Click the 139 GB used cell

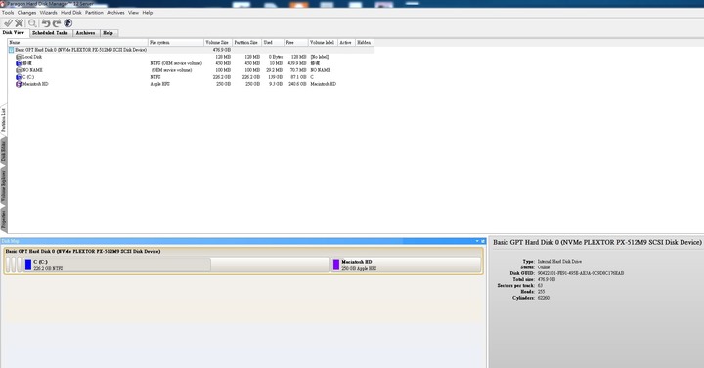point(275,77)
